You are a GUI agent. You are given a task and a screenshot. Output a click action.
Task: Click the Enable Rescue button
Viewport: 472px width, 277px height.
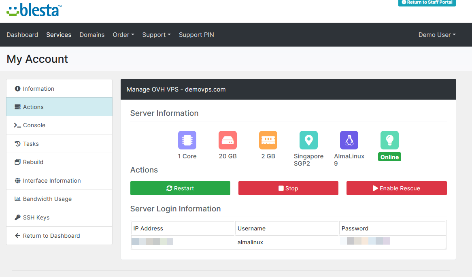[396, 188]
